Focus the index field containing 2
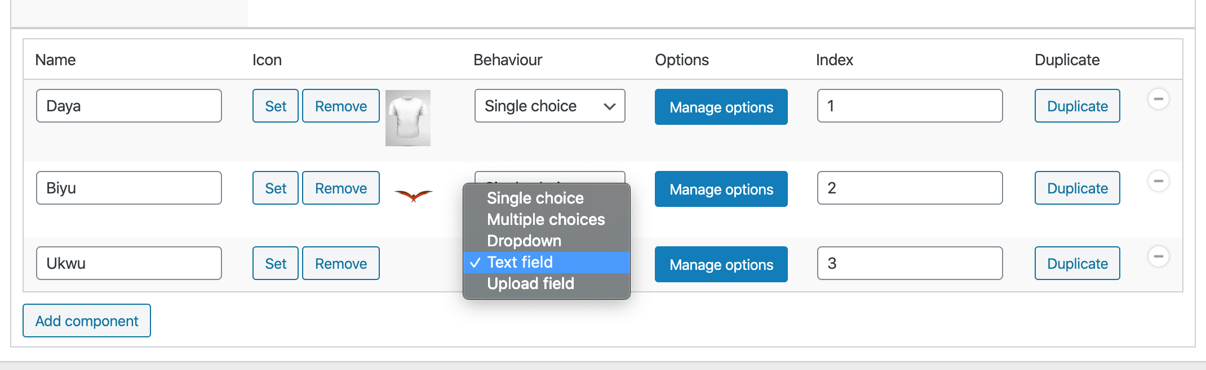Image resolution: width=1206 pixels, height=370 pixels. 910,188
